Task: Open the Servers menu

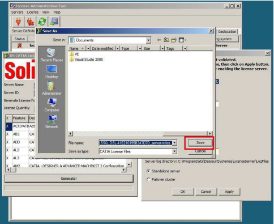Action: (18, 12)
